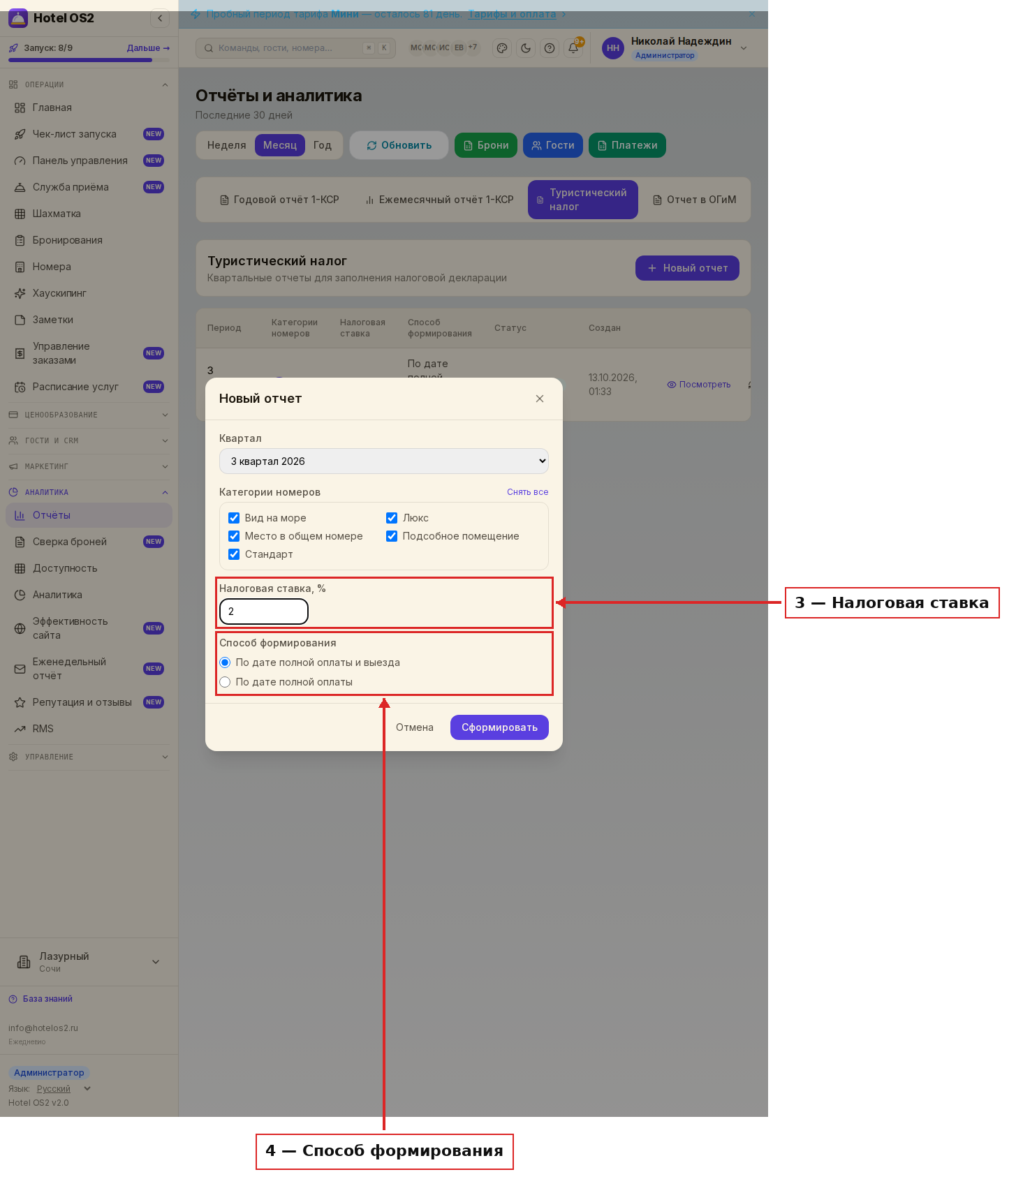Screen dimensions: 1016x1186
Task: Expand the Ценообразование sidebar section
Action: (x=89, y=415)
